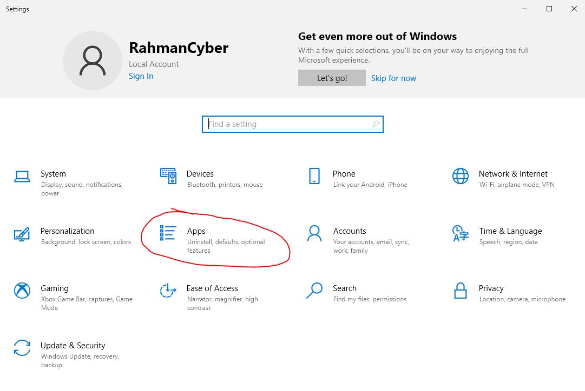
Task: Click the Let's go! button
Action: [x=332, y=78]
